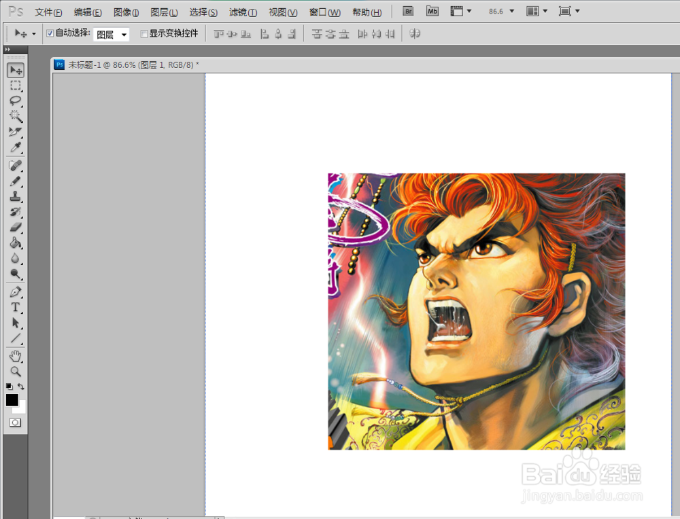This screenshot has height=519, width=680.
Task: Select the Pen tool
Action: pos(16,292)
